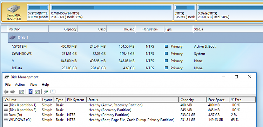Click SYSTEM partition usage bar
The image size is (263, 127).
tap(38, 7)
